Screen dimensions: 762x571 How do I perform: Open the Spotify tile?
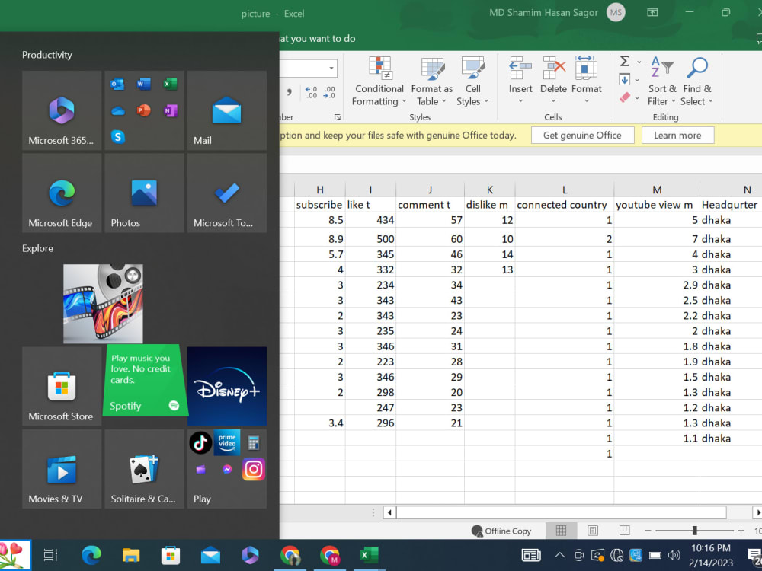[x=144, y=380]
